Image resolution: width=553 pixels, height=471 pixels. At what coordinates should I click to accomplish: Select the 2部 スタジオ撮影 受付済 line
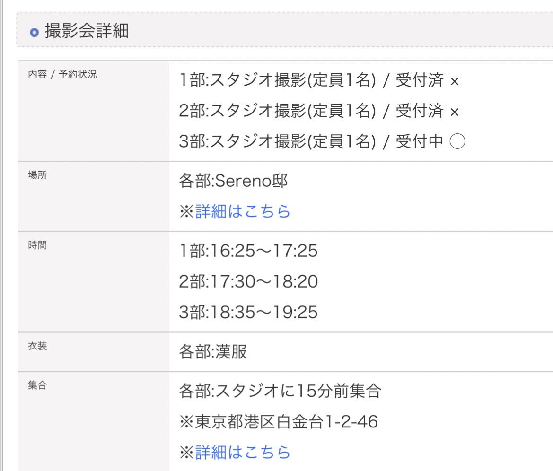pyautogui.click(x=319, y=111)
